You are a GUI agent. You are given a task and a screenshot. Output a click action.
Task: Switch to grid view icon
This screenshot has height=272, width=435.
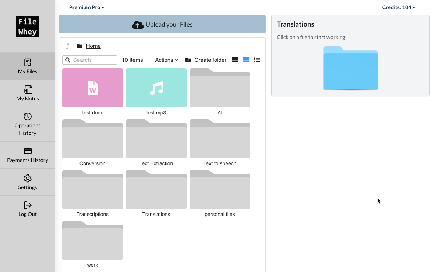(x=246, y=60)
